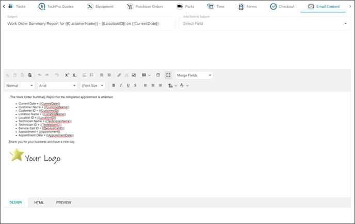Toggle underline formatting
355x224 pixels.
point(128,85)
